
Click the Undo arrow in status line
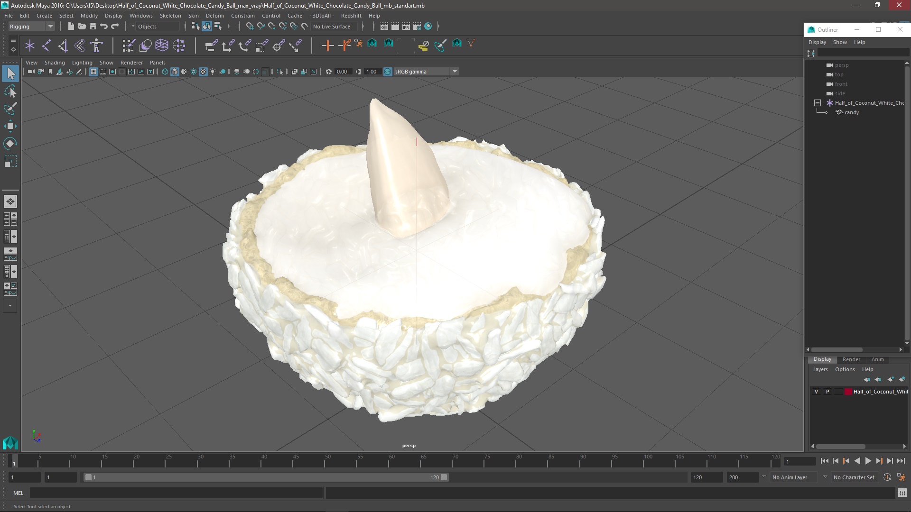point(104,27)
